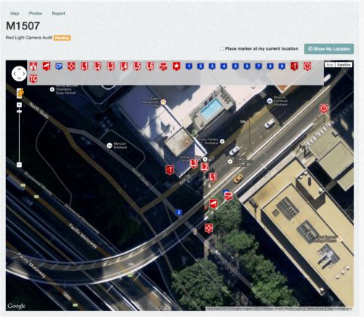
Task: Switch map view to Map
Action: point(330,65)
